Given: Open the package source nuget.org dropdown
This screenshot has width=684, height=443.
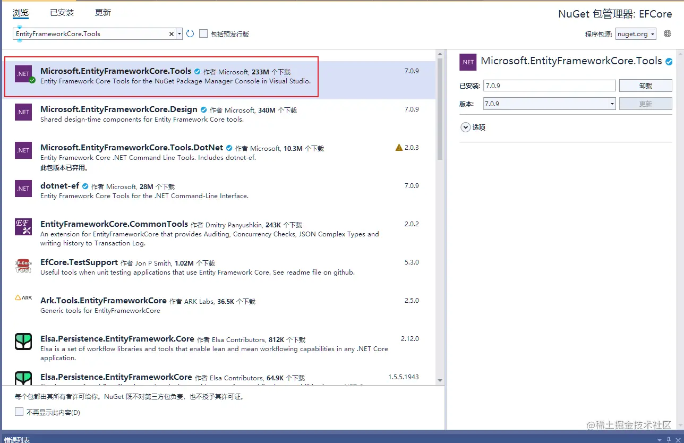Looking at the screenshot, I should tap(636, 33).
